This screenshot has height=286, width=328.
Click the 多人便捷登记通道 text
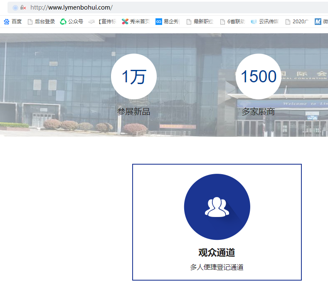217,267
